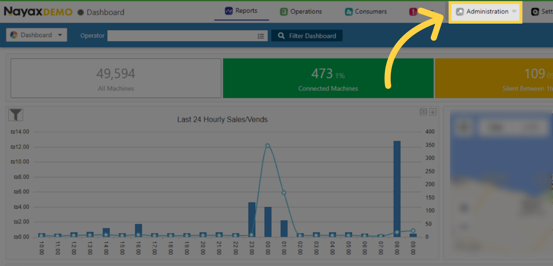This screenshot has width=553, height=266.
Task: Click the 01:00 vends line point
Action: click(284, 193)
